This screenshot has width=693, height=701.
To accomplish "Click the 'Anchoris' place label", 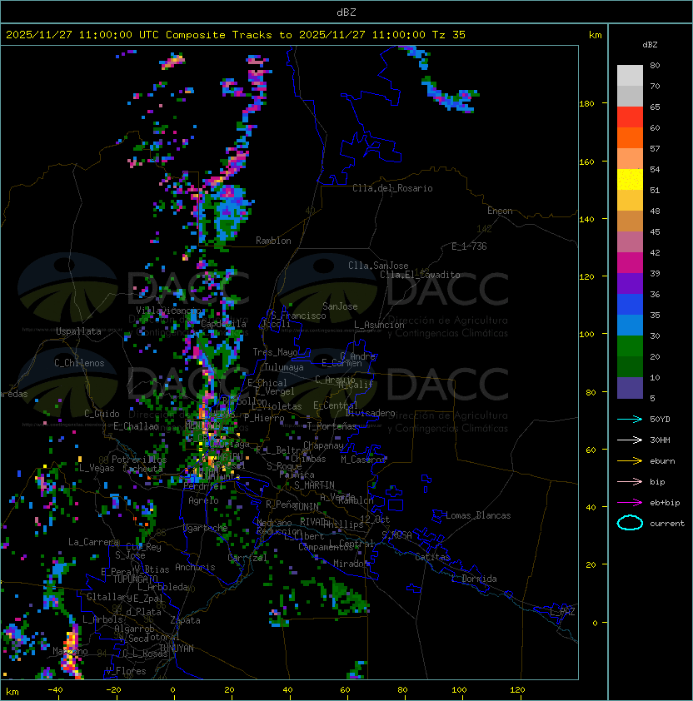I will coord(195,567).
